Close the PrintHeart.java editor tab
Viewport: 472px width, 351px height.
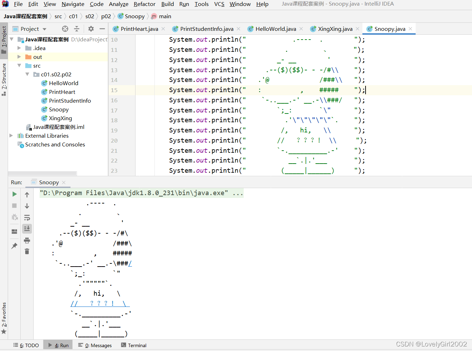pos(163,29)
